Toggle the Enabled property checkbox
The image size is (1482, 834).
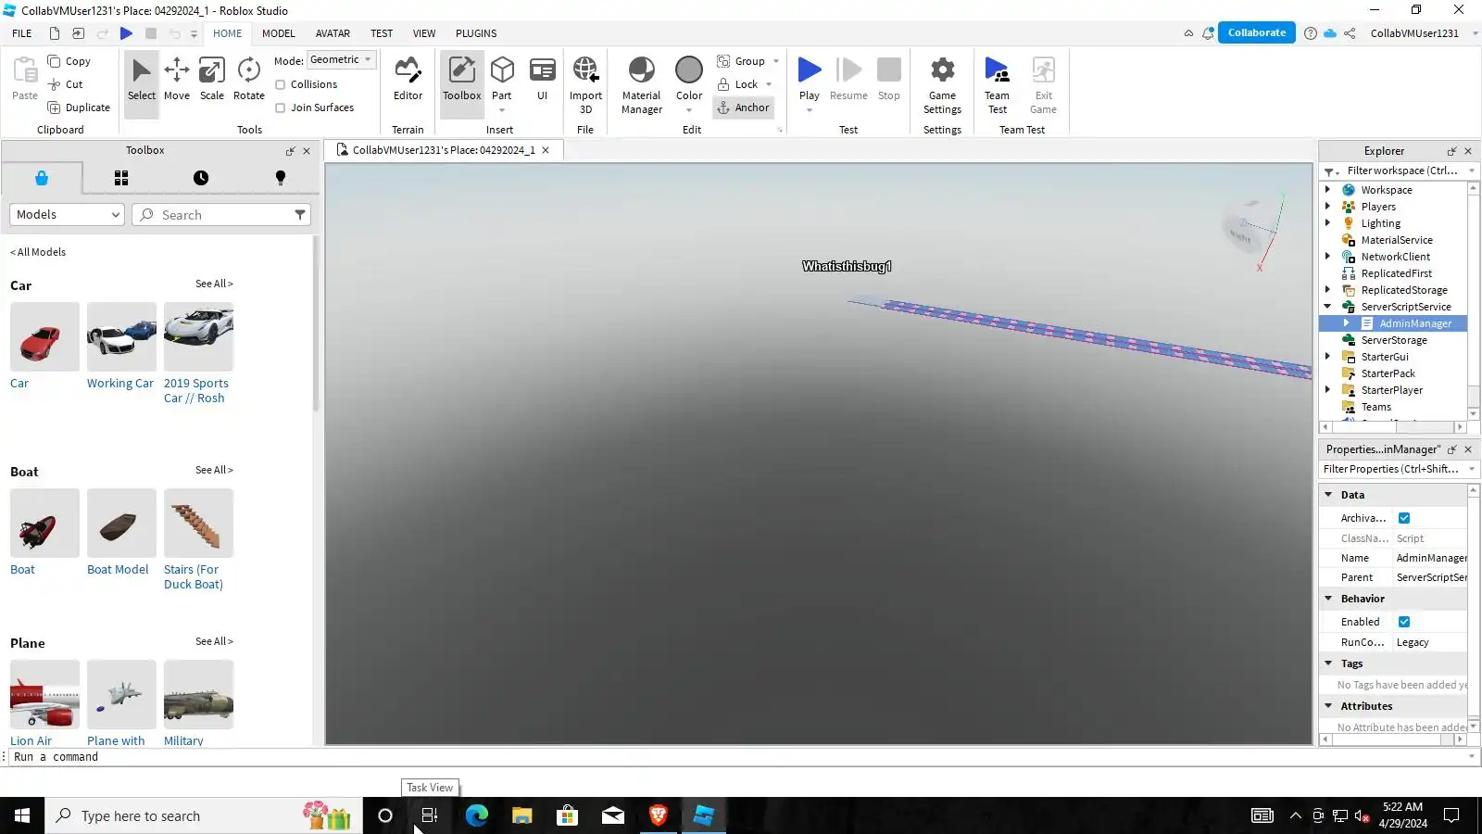point(1404,622)
